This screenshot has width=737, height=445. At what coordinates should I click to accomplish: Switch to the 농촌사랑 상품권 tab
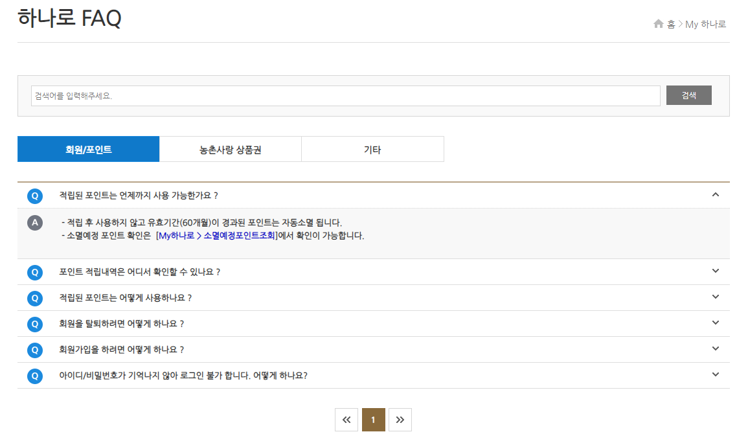coord(231,148)
